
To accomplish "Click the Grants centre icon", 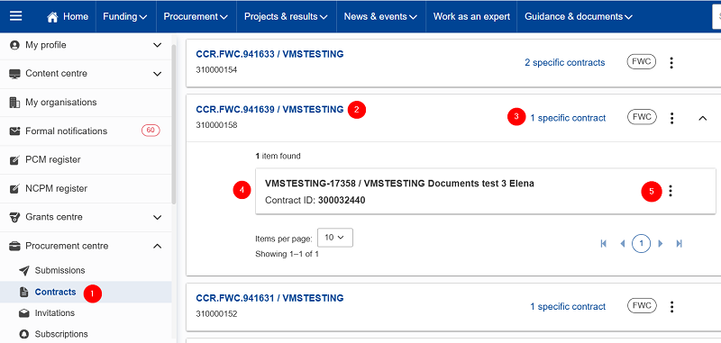I will click(x=14, y=217).
